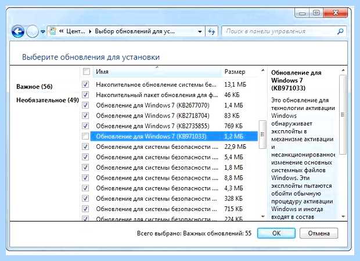Select the Необязательное (49) category
The image size is (360, 261).
click(x=48, y=100)
